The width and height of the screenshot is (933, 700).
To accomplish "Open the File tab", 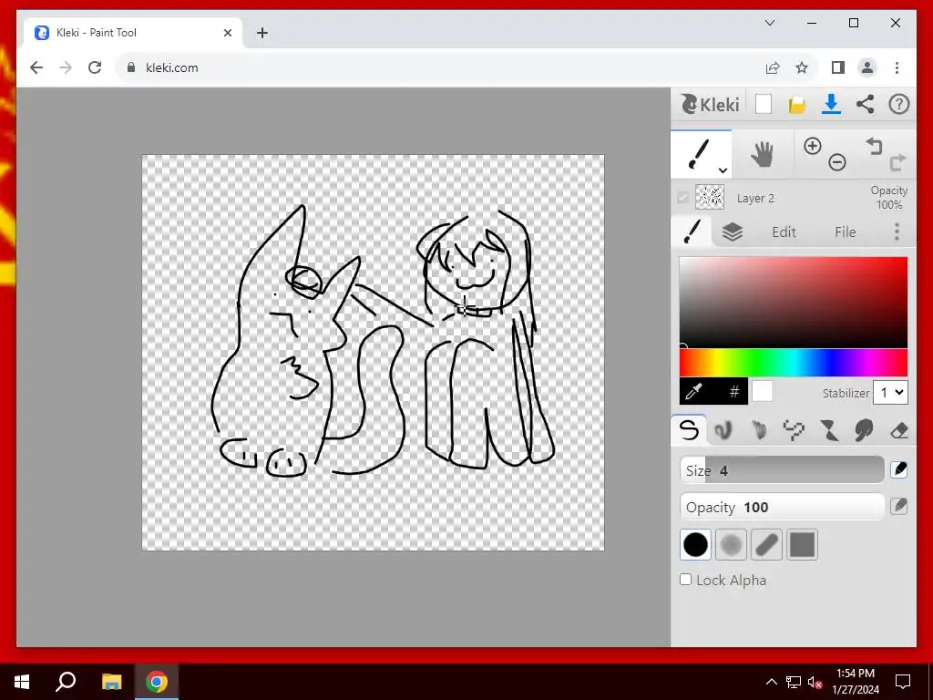I will [845, 232].
